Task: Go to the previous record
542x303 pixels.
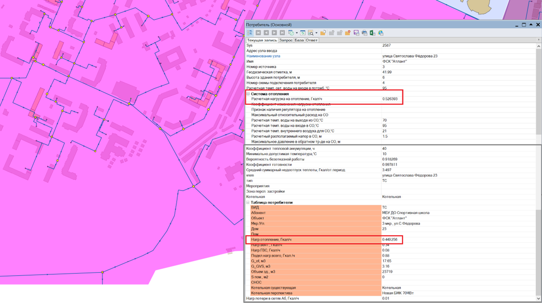Action: click(x=266, y=33)
